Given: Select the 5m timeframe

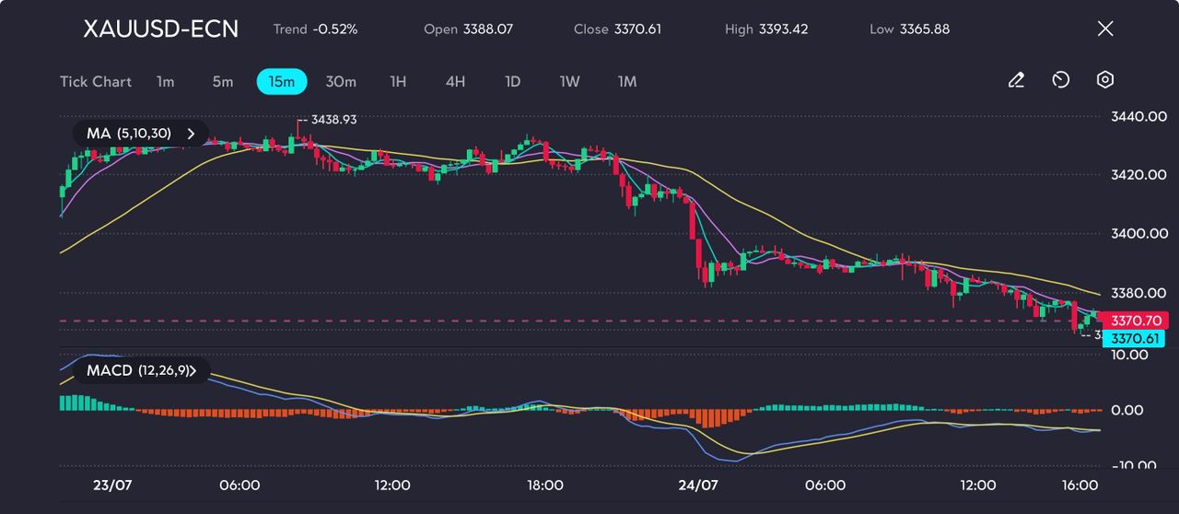Looking at the screenshot, I should [223, 82].
